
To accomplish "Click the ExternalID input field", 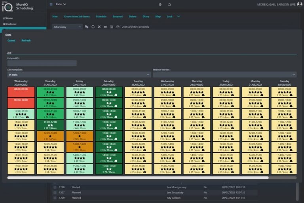I will point(42,63).
